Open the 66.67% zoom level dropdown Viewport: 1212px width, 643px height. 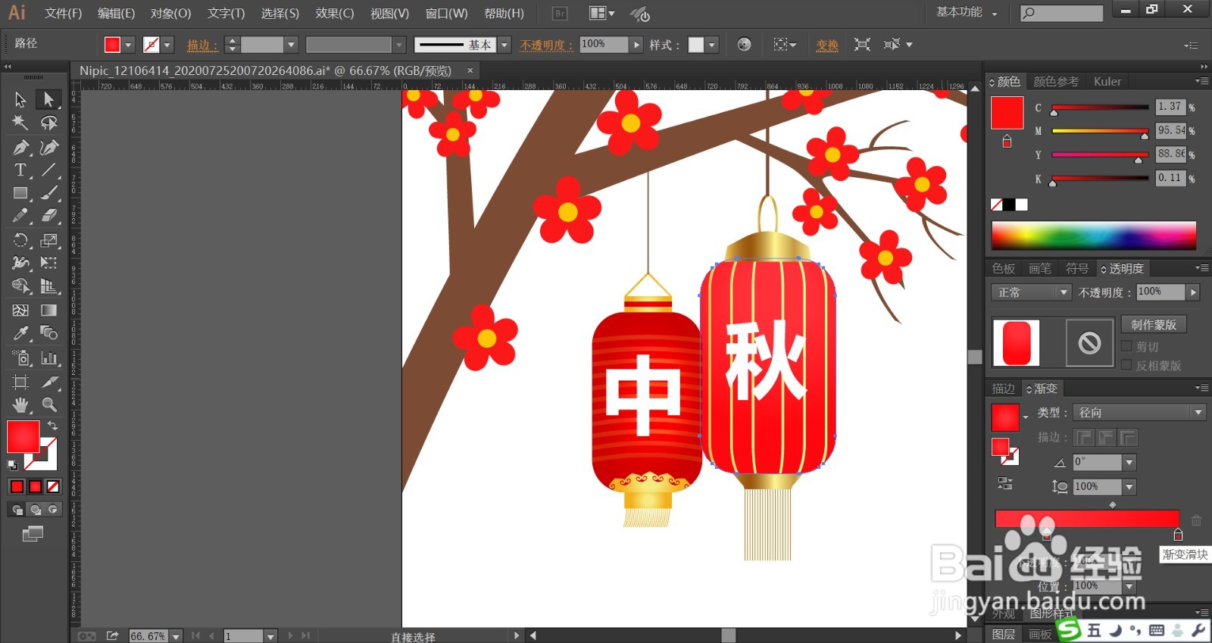176,636
